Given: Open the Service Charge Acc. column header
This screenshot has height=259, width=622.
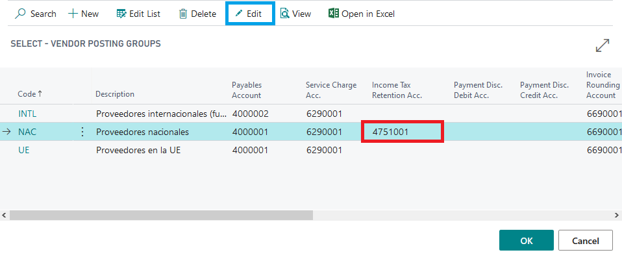Looking at the screenshot, I should coord(331,90).
